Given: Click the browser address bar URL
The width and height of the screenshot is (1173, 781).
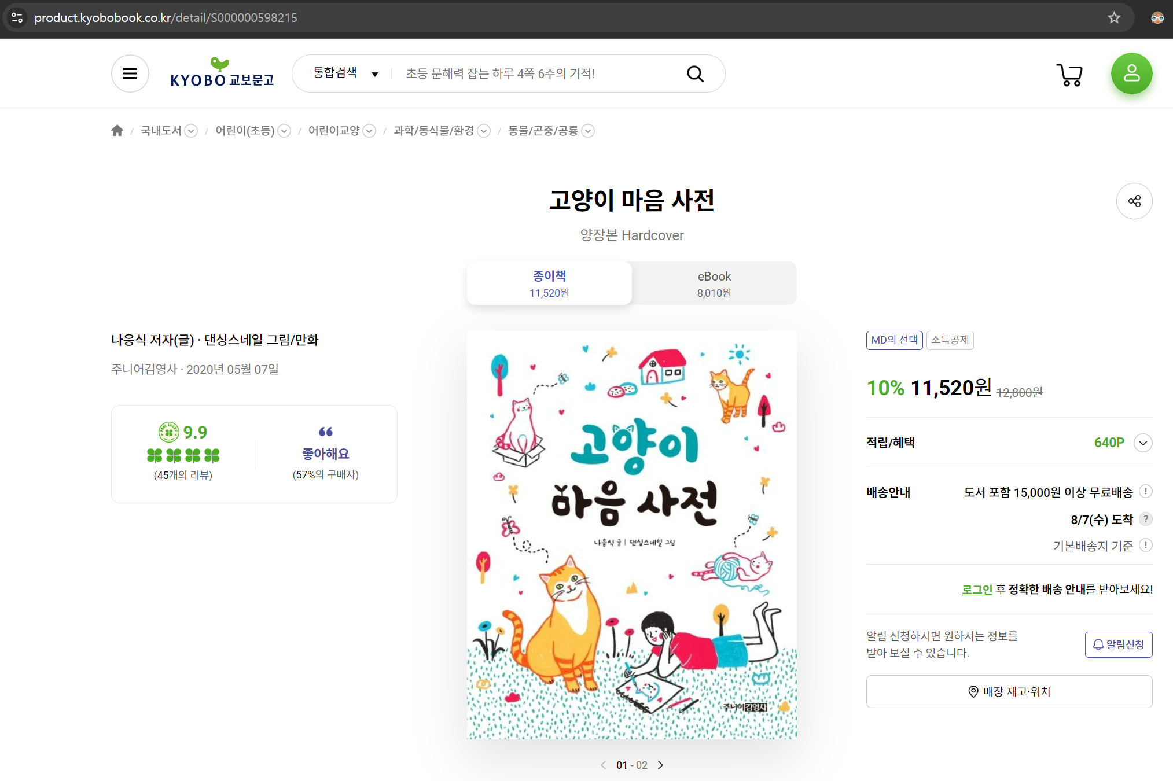Looking at the screenshot, I should [166, 18].
